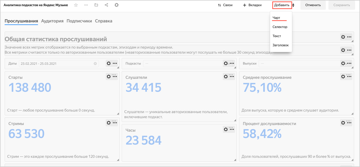Select Чарт from the Добавить menu
The height and width of the screenshot is (167, 360).
(276, 18)
